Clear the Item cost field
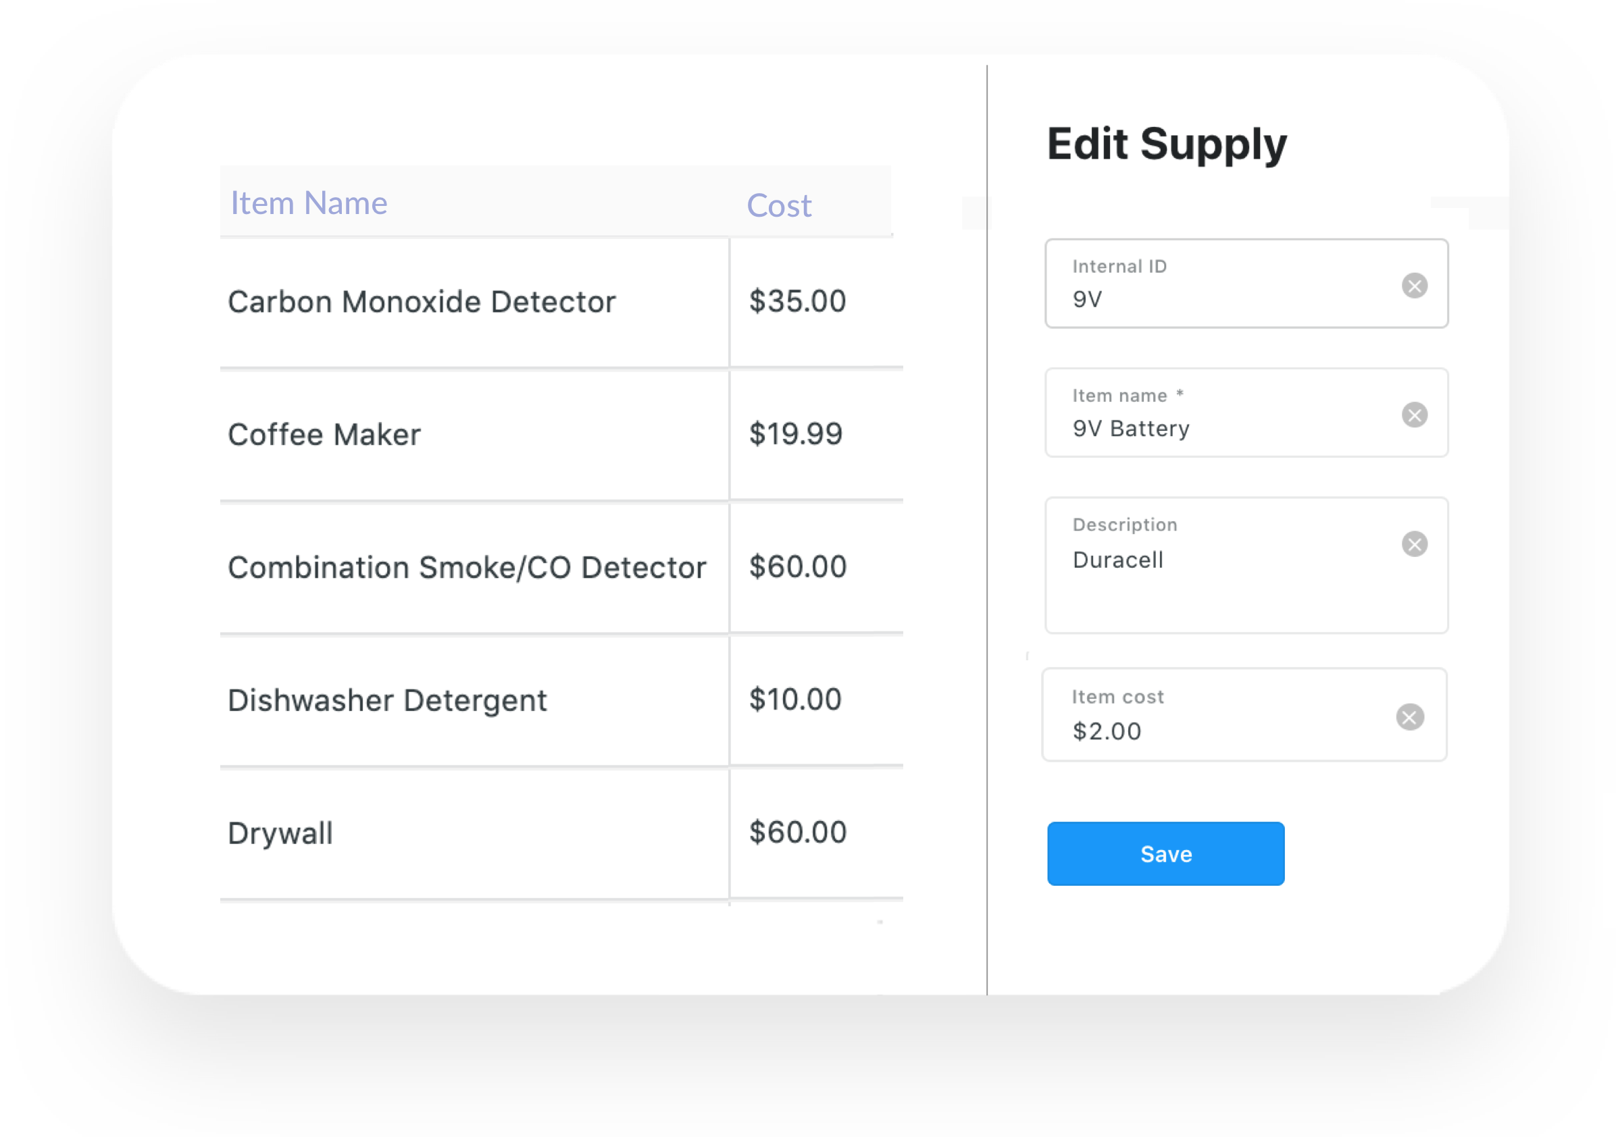The image size is (1616, 1137). 1410,717
